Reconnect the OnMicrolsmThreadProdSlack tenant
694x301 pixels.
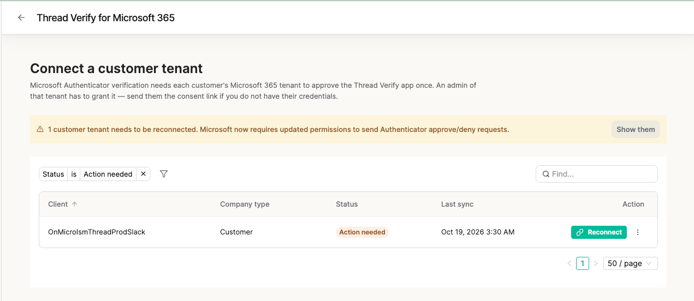click(x=599, y=232)
